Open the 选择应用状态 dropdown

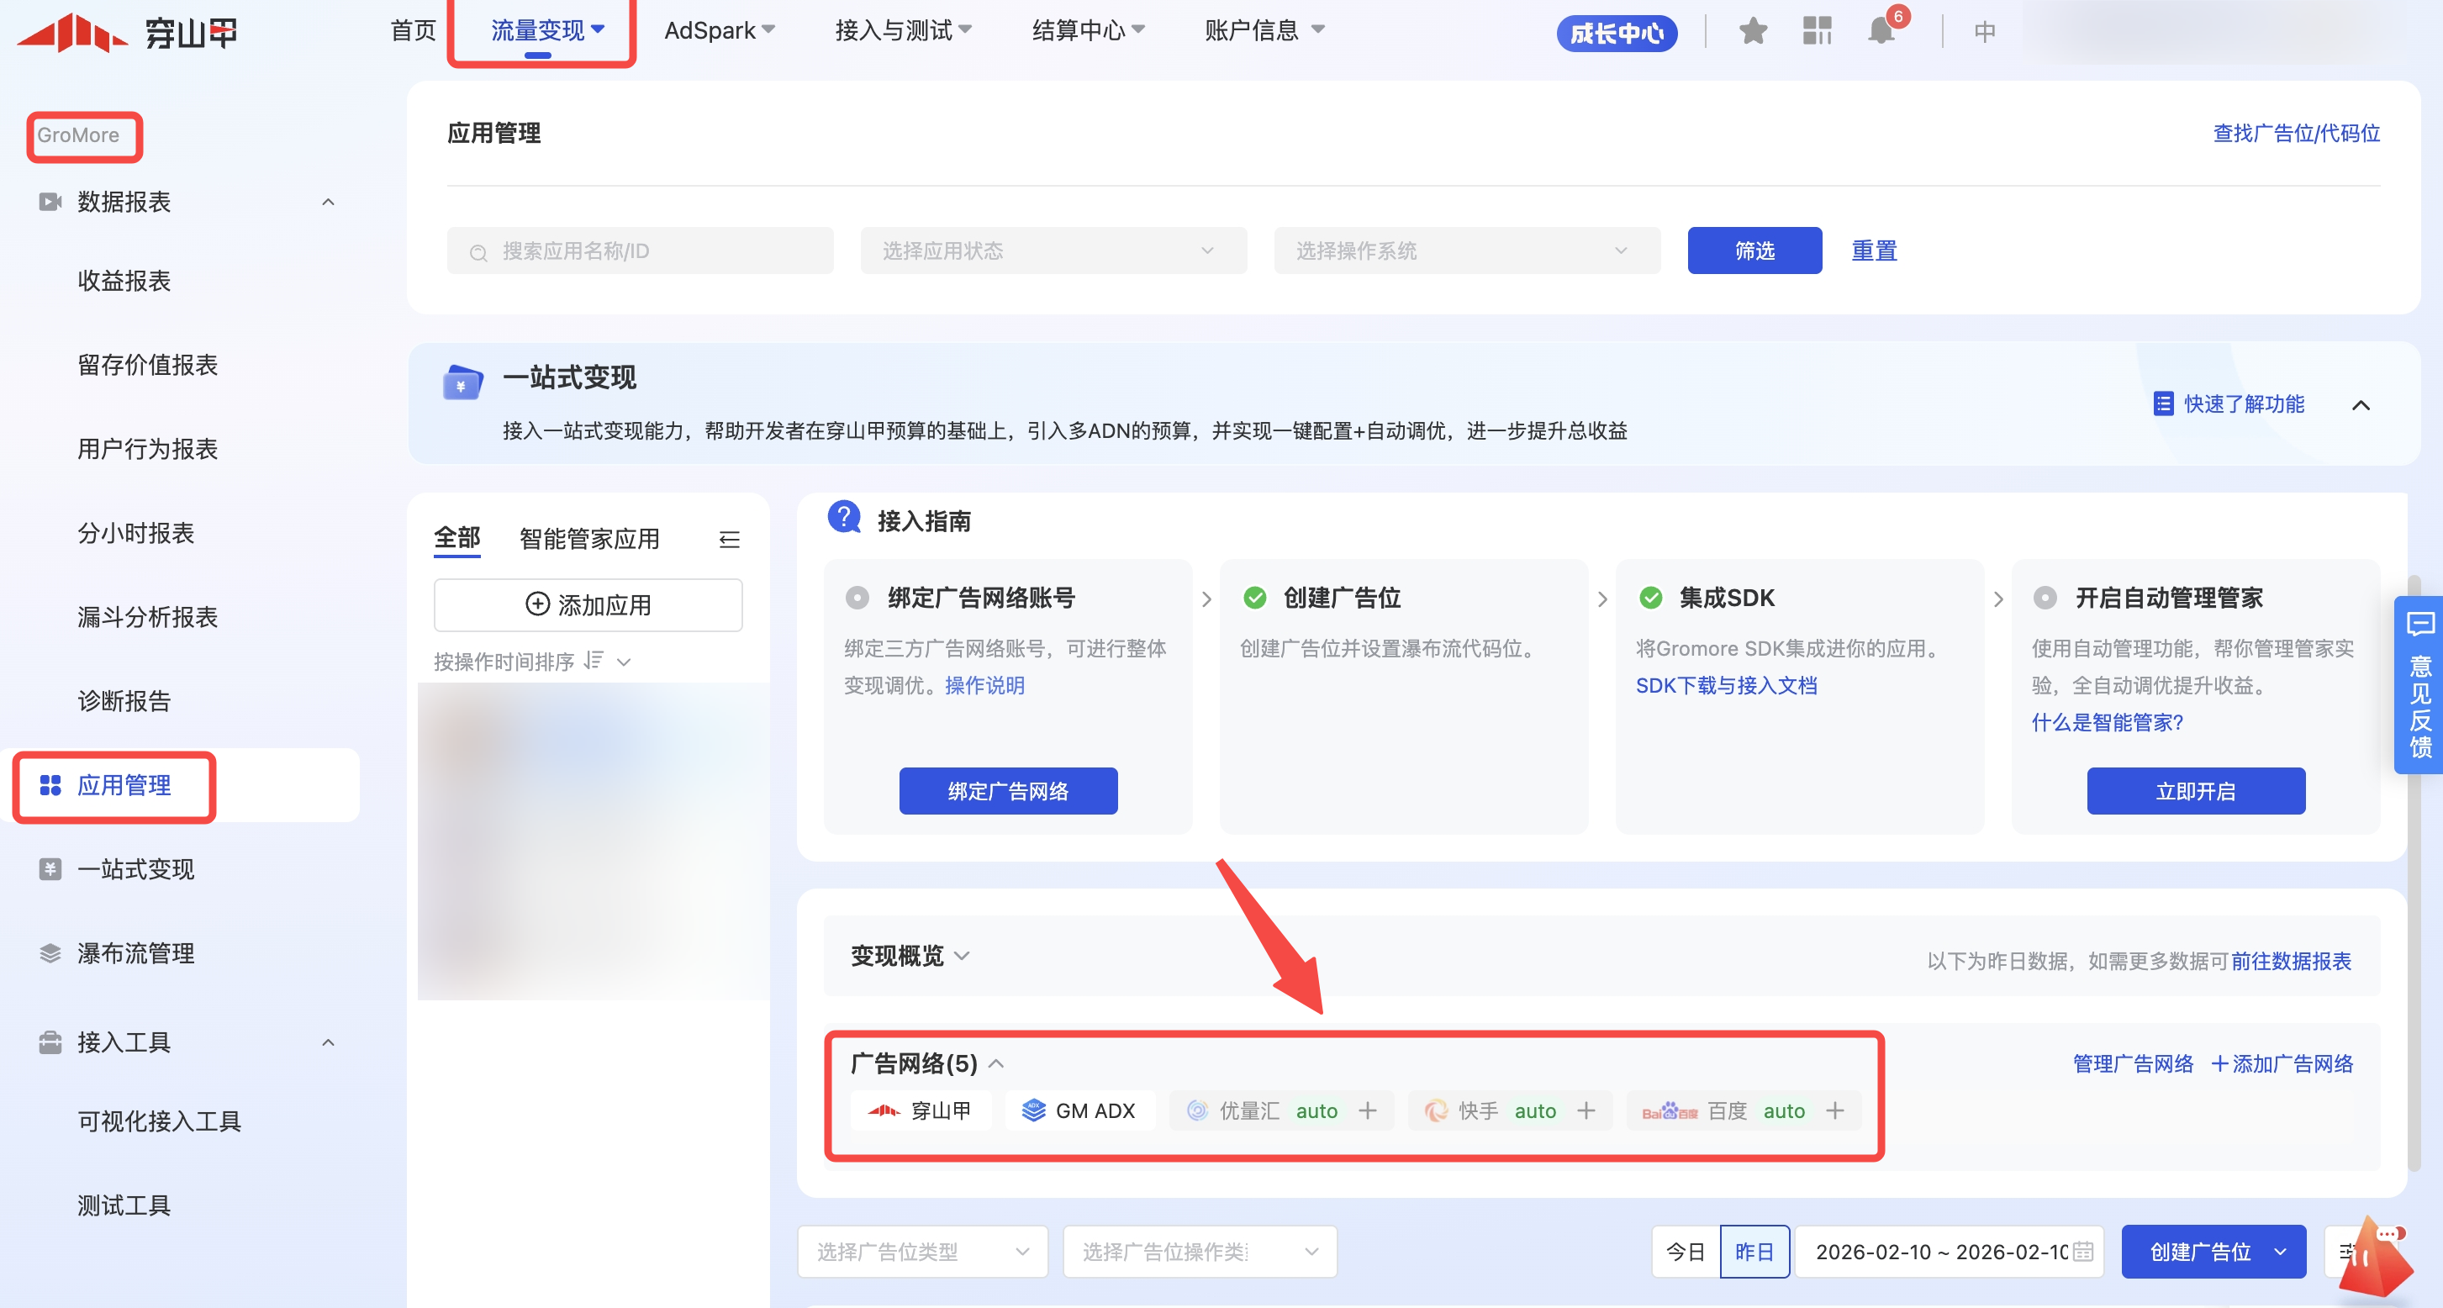1053,251
